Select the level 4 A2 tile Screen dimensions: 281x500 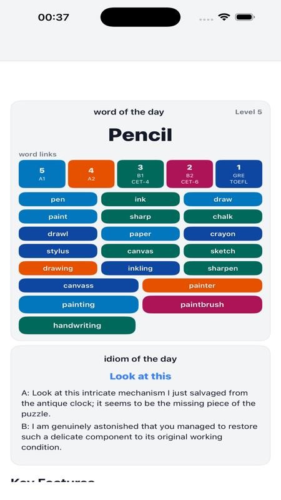tap(91, 174)
